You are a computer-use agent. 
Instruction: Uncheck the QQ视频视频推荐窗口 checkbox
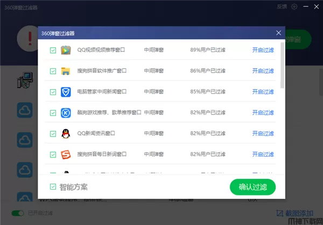[x=53, y=50]
